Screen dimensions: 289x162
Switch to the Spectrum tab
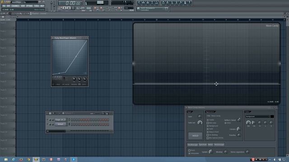point(203,145)
